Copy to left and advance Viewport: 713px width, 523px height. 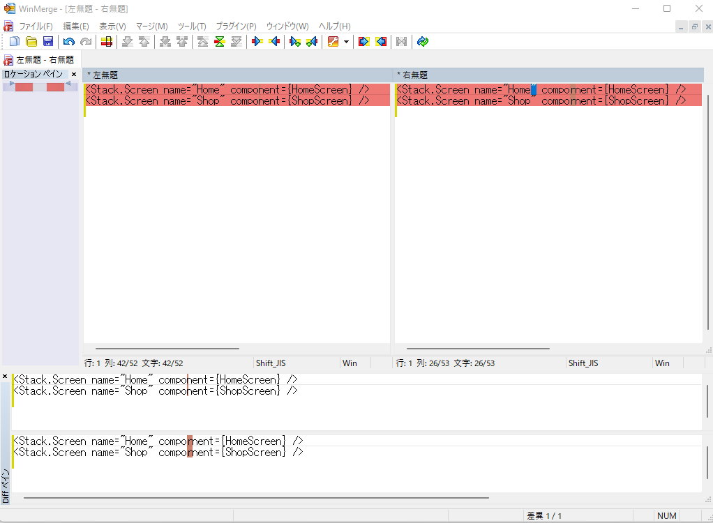312,42
